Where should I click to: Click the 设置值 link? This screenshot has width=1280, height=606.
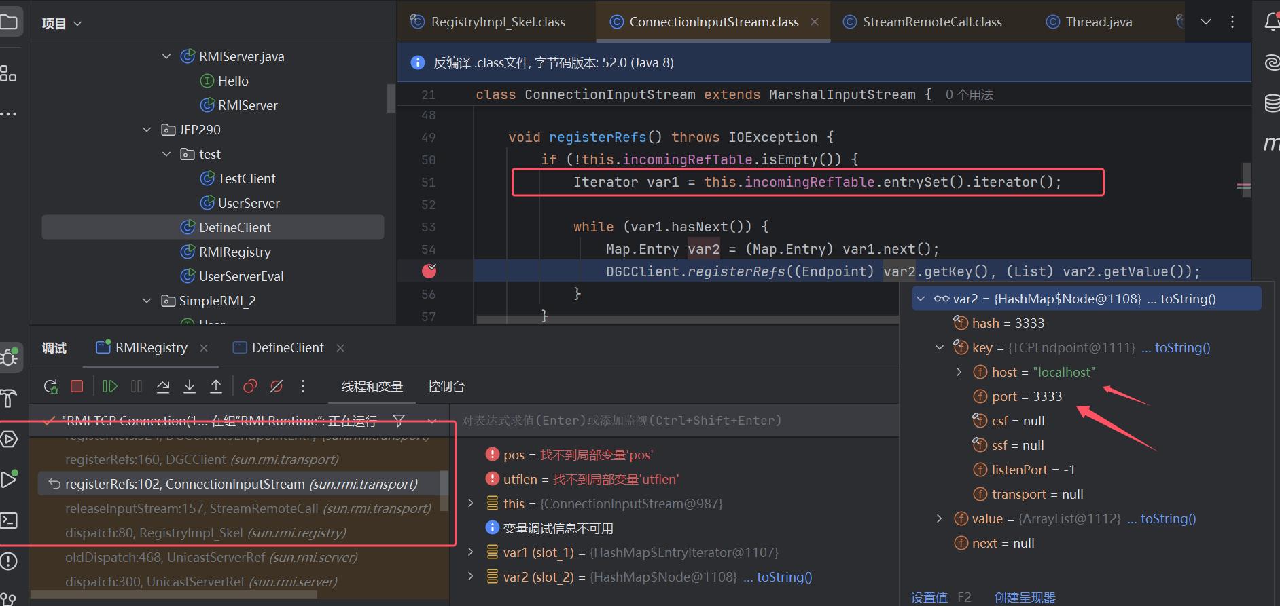(x=929, y=598)
